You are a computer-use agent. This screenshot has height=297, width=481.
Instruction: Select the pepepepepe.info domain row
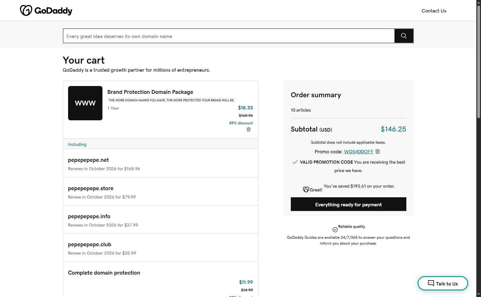(161, 219)
